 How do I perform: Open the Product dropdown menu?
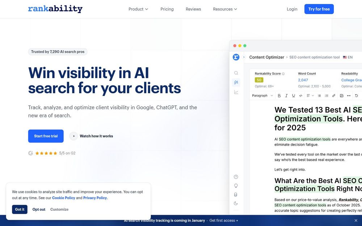coord(138,9)
